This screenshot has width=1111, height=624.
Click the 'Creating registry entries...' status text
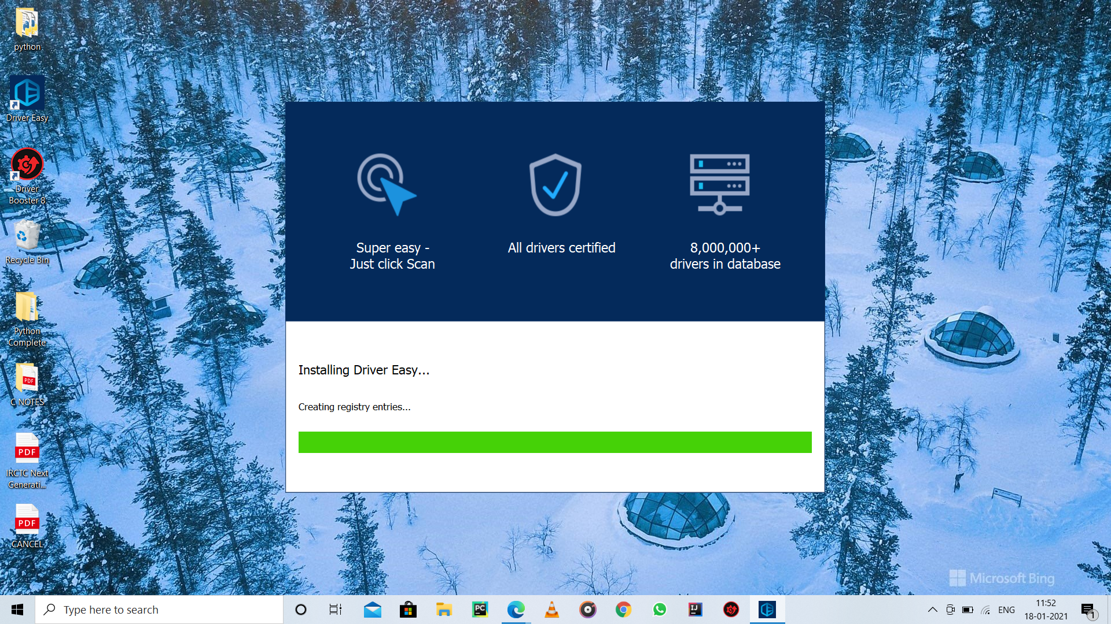[x=354, y=407]
